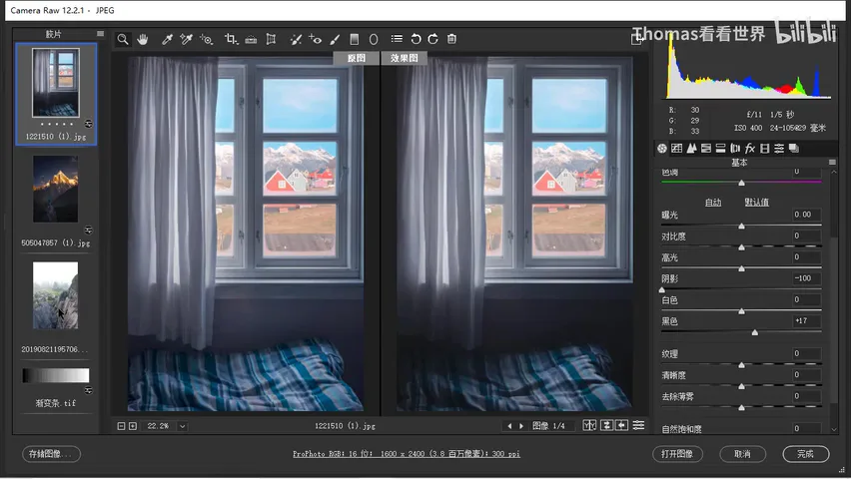Toggle current panel settings preview
The image size is (851, 479).
pos(639,425)
